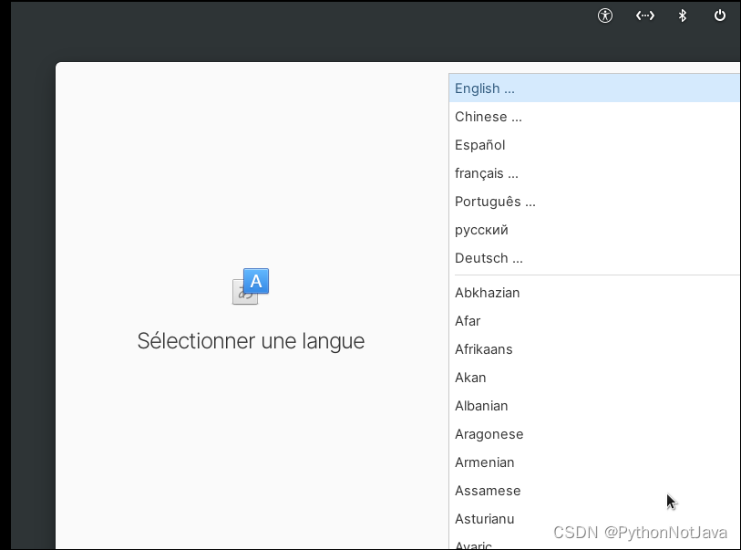Open the accessibility menu icon
The image size is (741, 550).
pyautogui.click(x=605, y=16)
